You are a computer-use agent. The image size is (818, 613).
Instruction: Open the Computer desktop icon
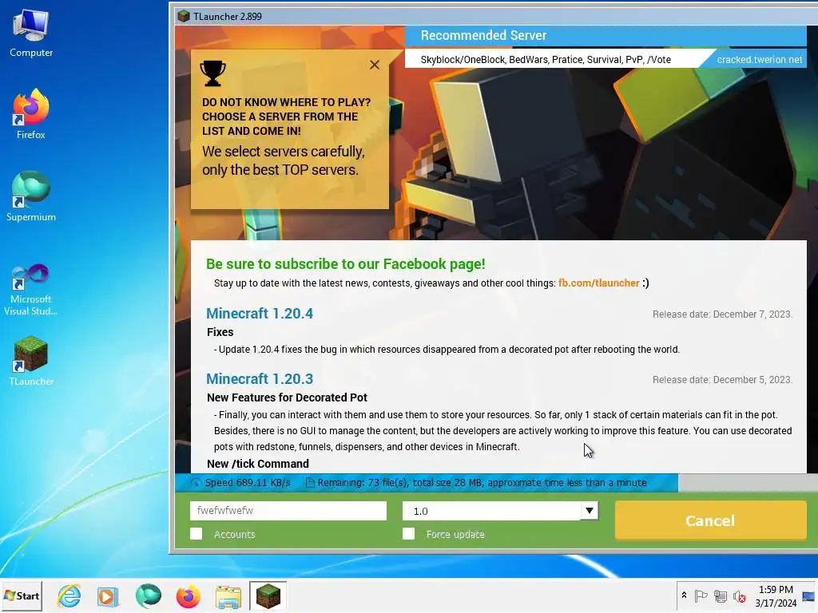[31, 34]
